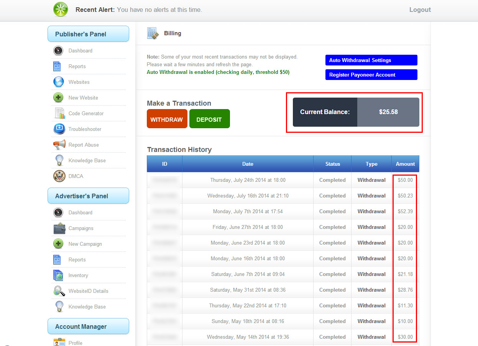Open the WebsiteID Details link

[x=88, y=291]
